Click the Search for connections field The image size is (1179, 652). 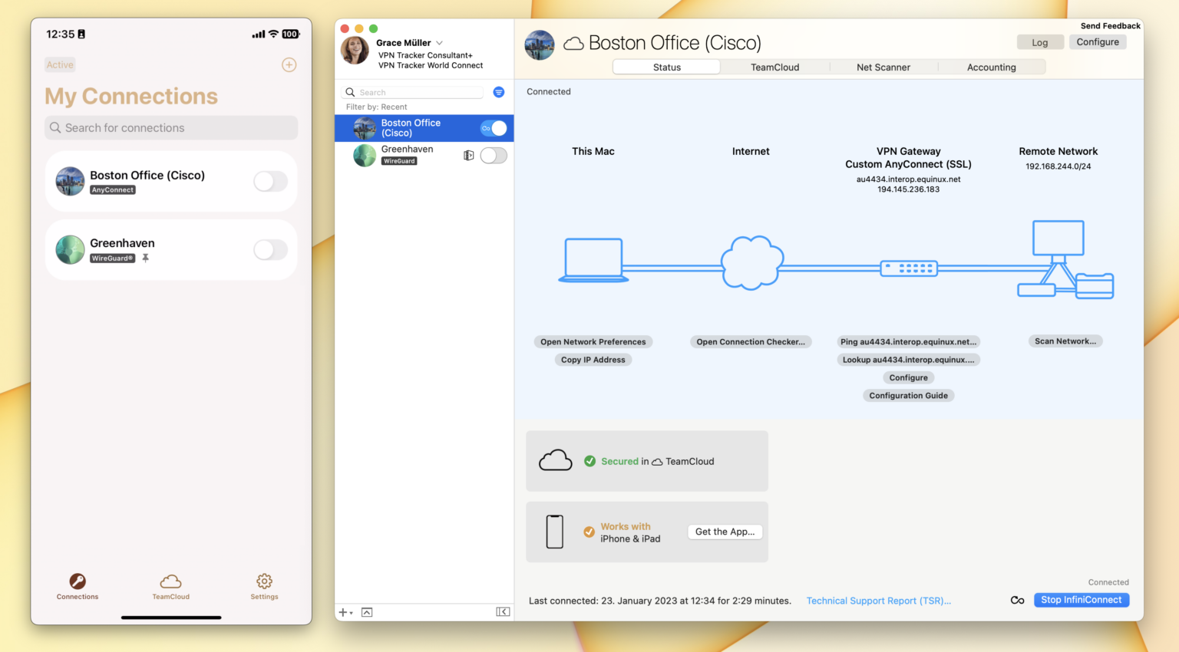pyautogui.click(x=170, y=127)
